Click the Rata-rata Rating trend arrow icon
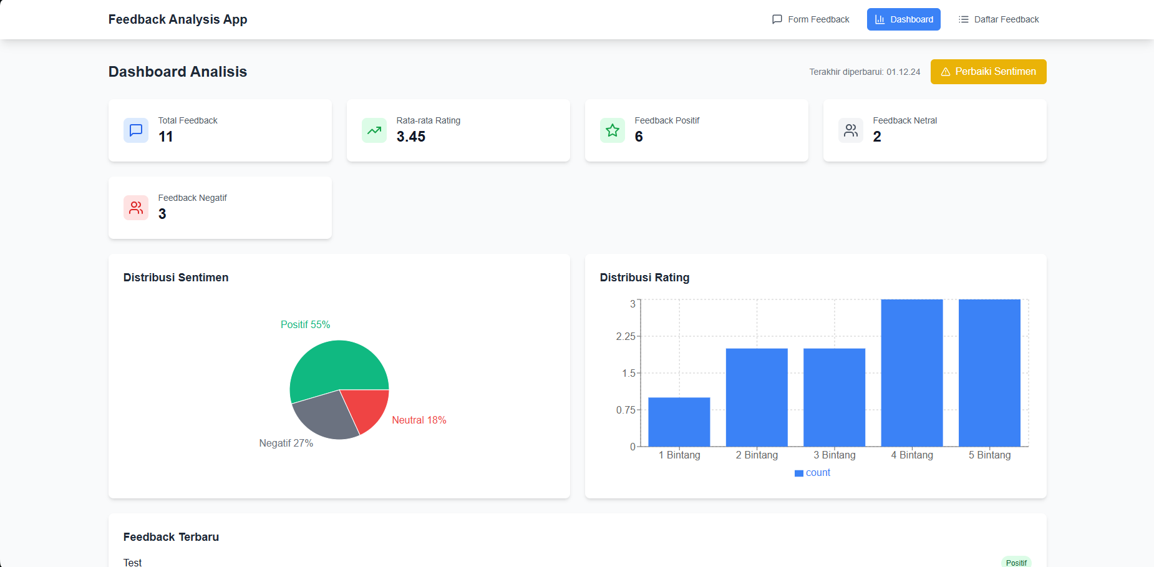 (374, 130)
